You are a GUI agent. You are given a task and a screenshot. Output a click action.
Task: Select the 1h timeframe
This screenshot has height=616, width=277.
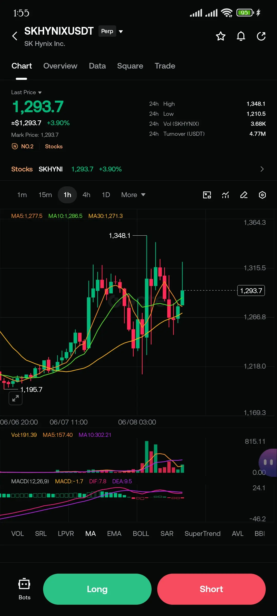(x=67, y=195)
